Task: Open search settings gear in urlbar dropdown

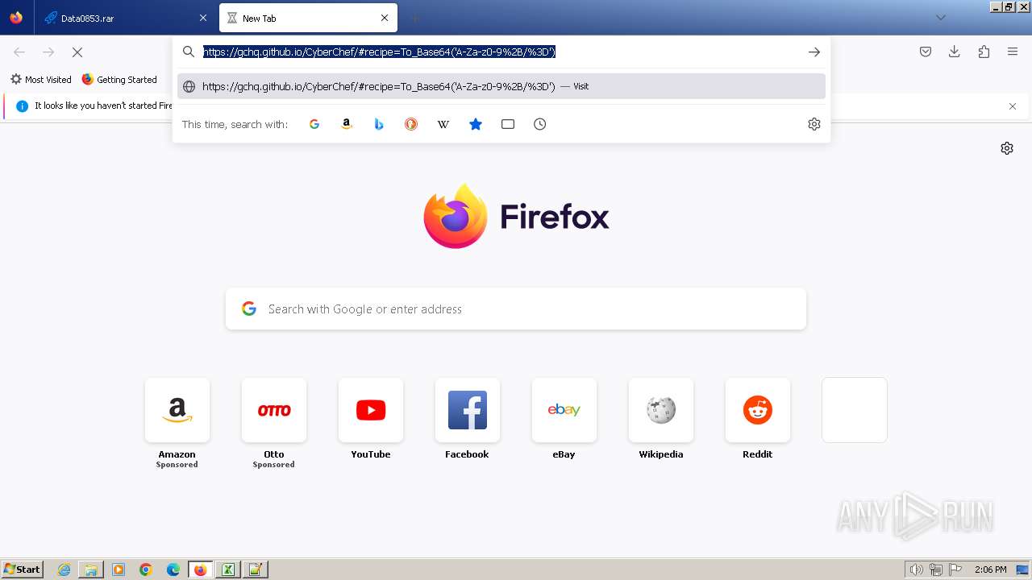Action: click(x=814, y=124)
